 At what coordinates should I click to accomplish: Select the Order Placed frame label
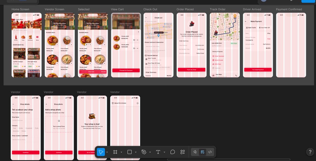(x=185, y=10)
